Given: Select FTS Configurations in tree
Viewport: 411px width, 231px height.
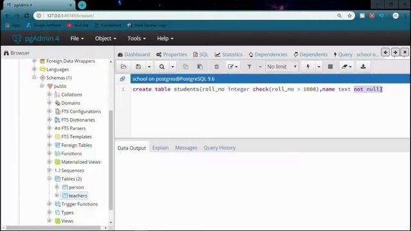Looking at the screenshot, I should tap(81, 112).
